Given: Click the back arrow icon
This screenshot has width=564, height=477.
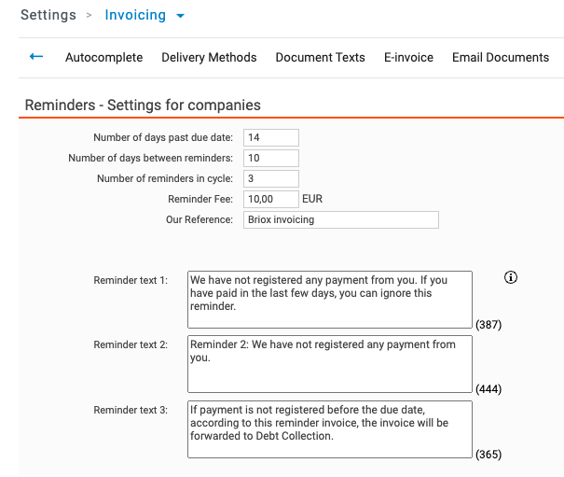Looking at the screenshot, I should [x=36, y=57].
